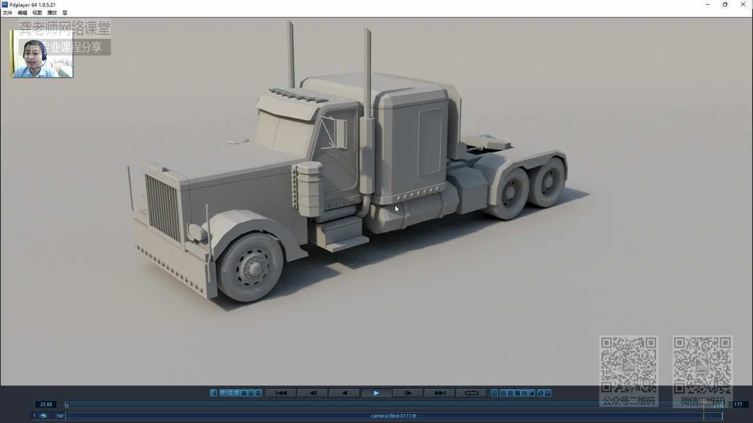
Task: Click the first view icon after loop button
Action: [494, 393]
